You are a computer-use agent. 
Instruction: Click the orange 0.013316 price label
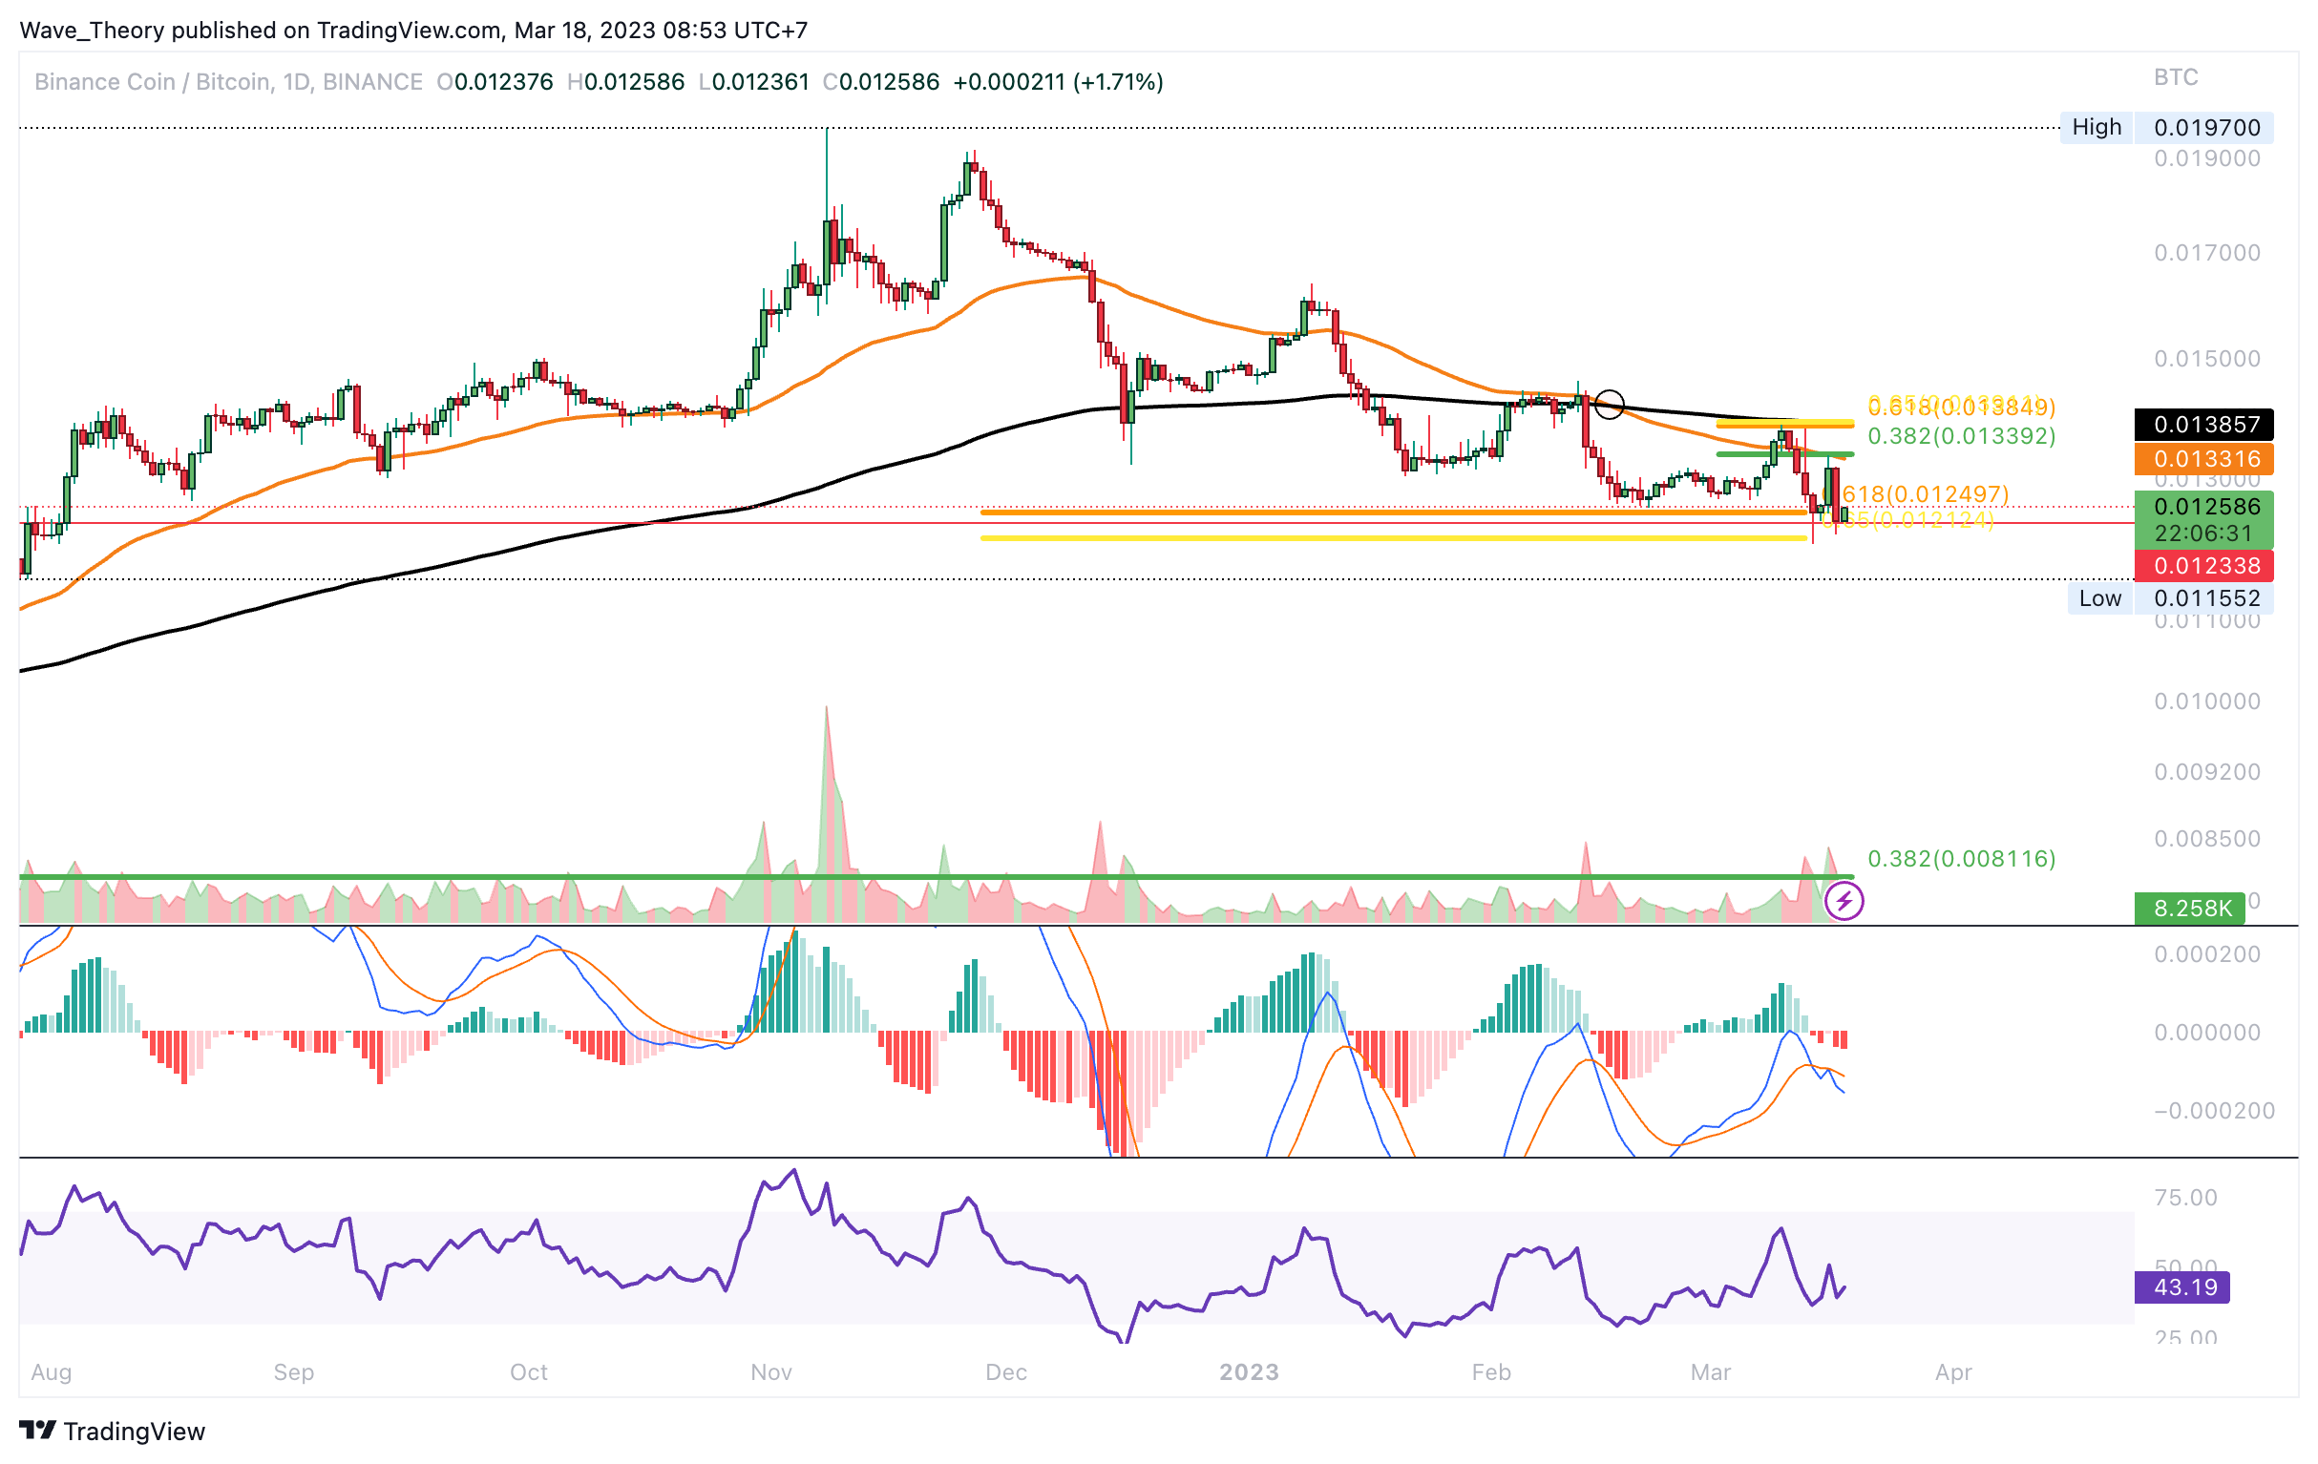pyautogui.click(x=2203, y=459)
